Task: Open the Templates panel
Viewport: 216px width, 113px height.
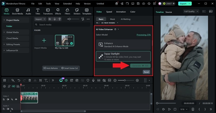Action: coord(87,11)
